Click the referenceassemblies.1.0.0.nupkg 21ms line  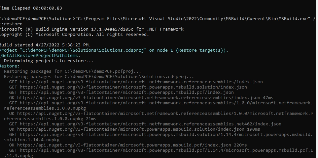pos(50,118)
